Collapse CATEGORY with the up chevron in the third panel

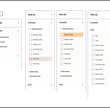pos(83,23)
